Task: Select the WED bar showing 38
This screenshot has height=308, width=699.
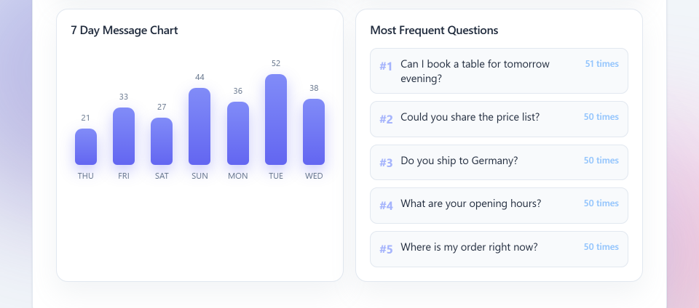Action: (314, 131)
